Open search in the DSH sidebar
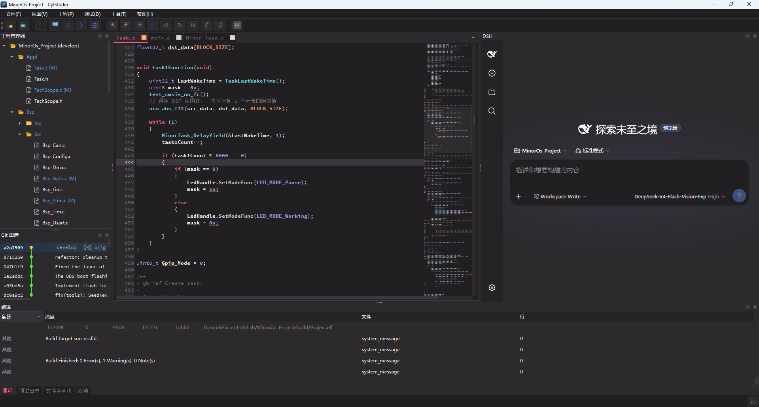 coord(492,111)
